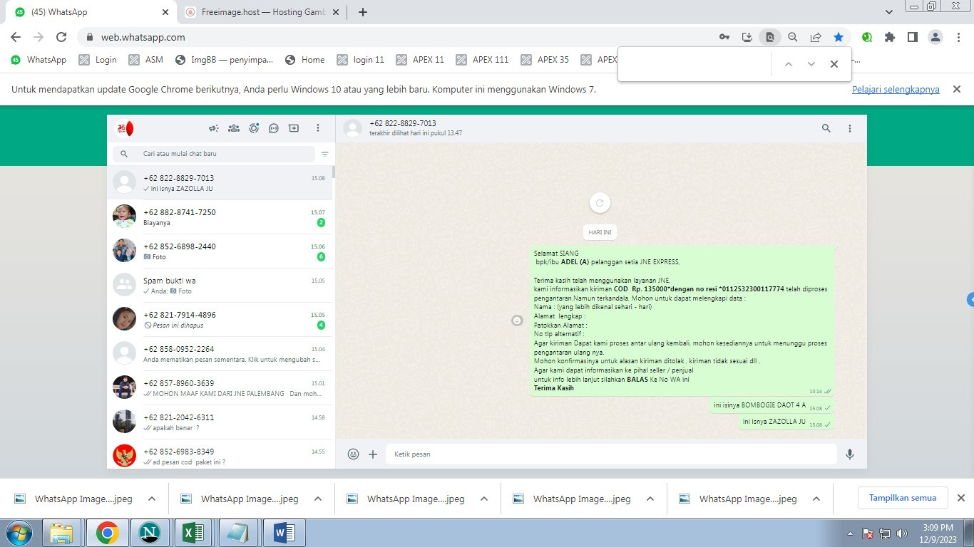Open chat with +62 852-6983-8349
The width and height of the screenshot is (974, 547).
(x=220, y=454)
